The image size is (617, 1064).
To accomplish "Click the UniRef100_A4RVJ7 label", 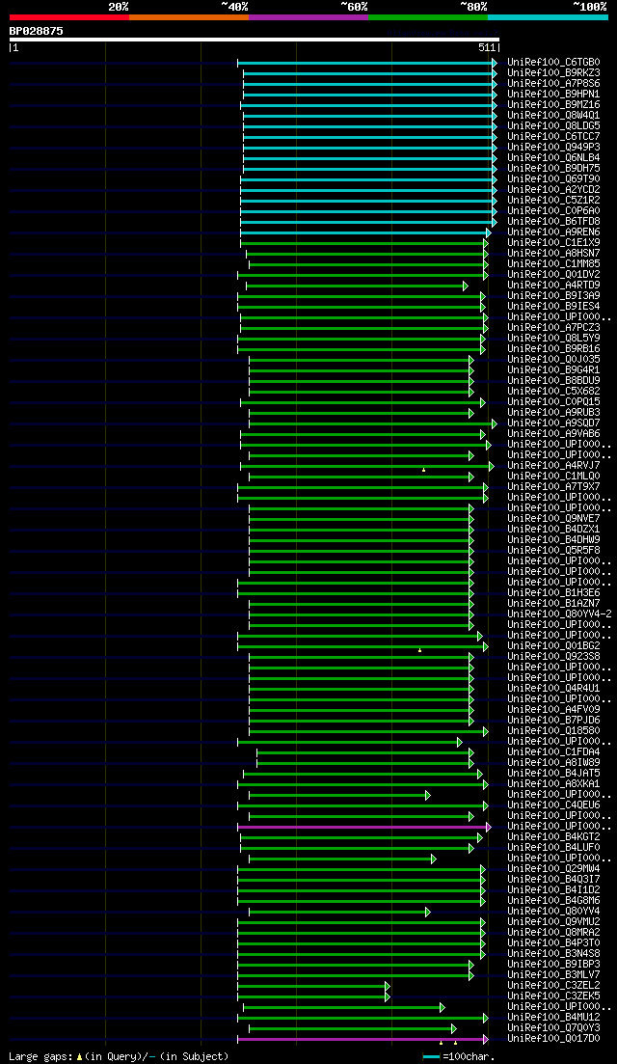I will (x=553, y=466).
